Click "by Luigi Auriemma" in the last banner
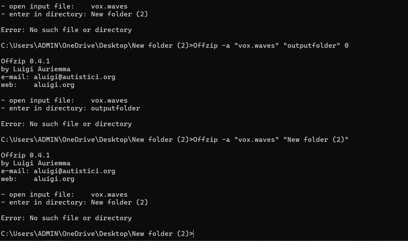Image resolution: width=408 pixels, height=241 pixels. [x=36, y=163]
